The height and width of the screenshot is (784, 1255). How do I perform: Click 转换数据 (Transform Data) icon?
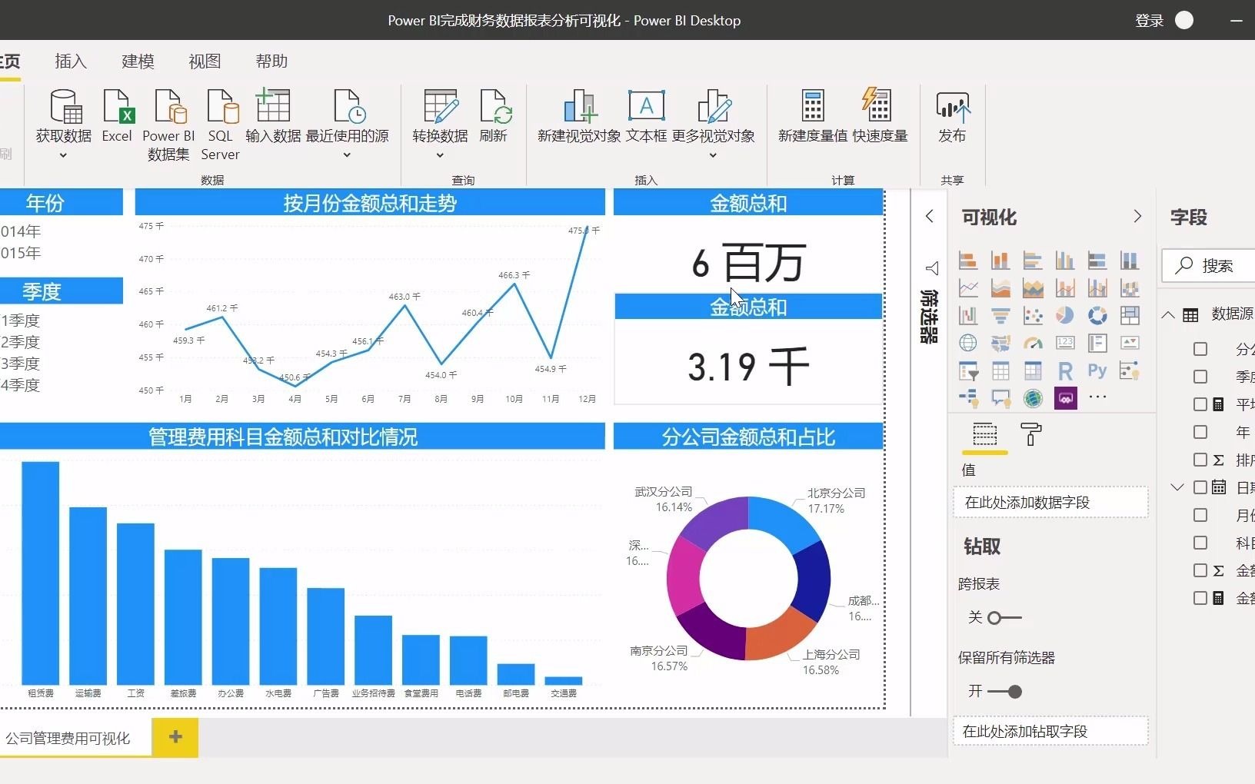click(x=441, y=107)
